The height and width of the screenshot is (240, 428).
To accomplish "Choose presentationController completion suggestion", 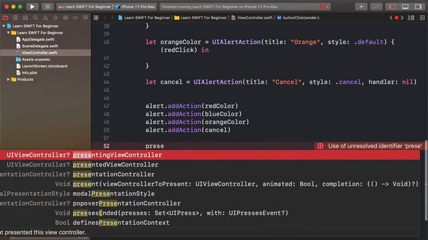I will (209, 175).
